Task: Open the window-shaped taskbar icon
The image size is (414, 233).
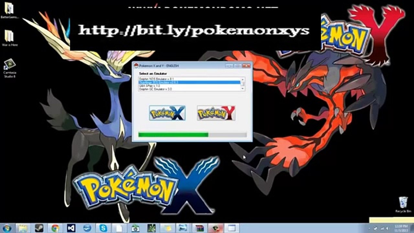Action: pos(232,228)
